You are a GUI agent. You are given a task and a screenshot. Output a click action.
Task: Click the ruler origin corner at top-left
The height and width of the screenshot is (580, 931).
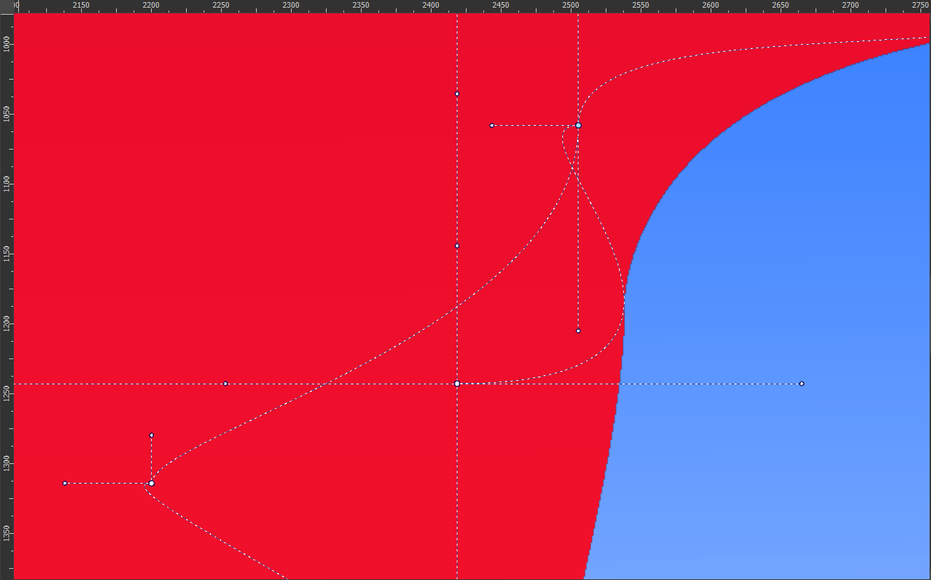6,6
